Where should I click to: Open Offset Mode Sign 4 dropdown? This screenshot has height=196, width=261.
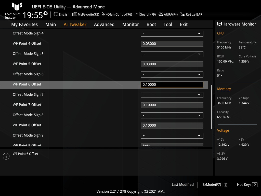[172, 34]
